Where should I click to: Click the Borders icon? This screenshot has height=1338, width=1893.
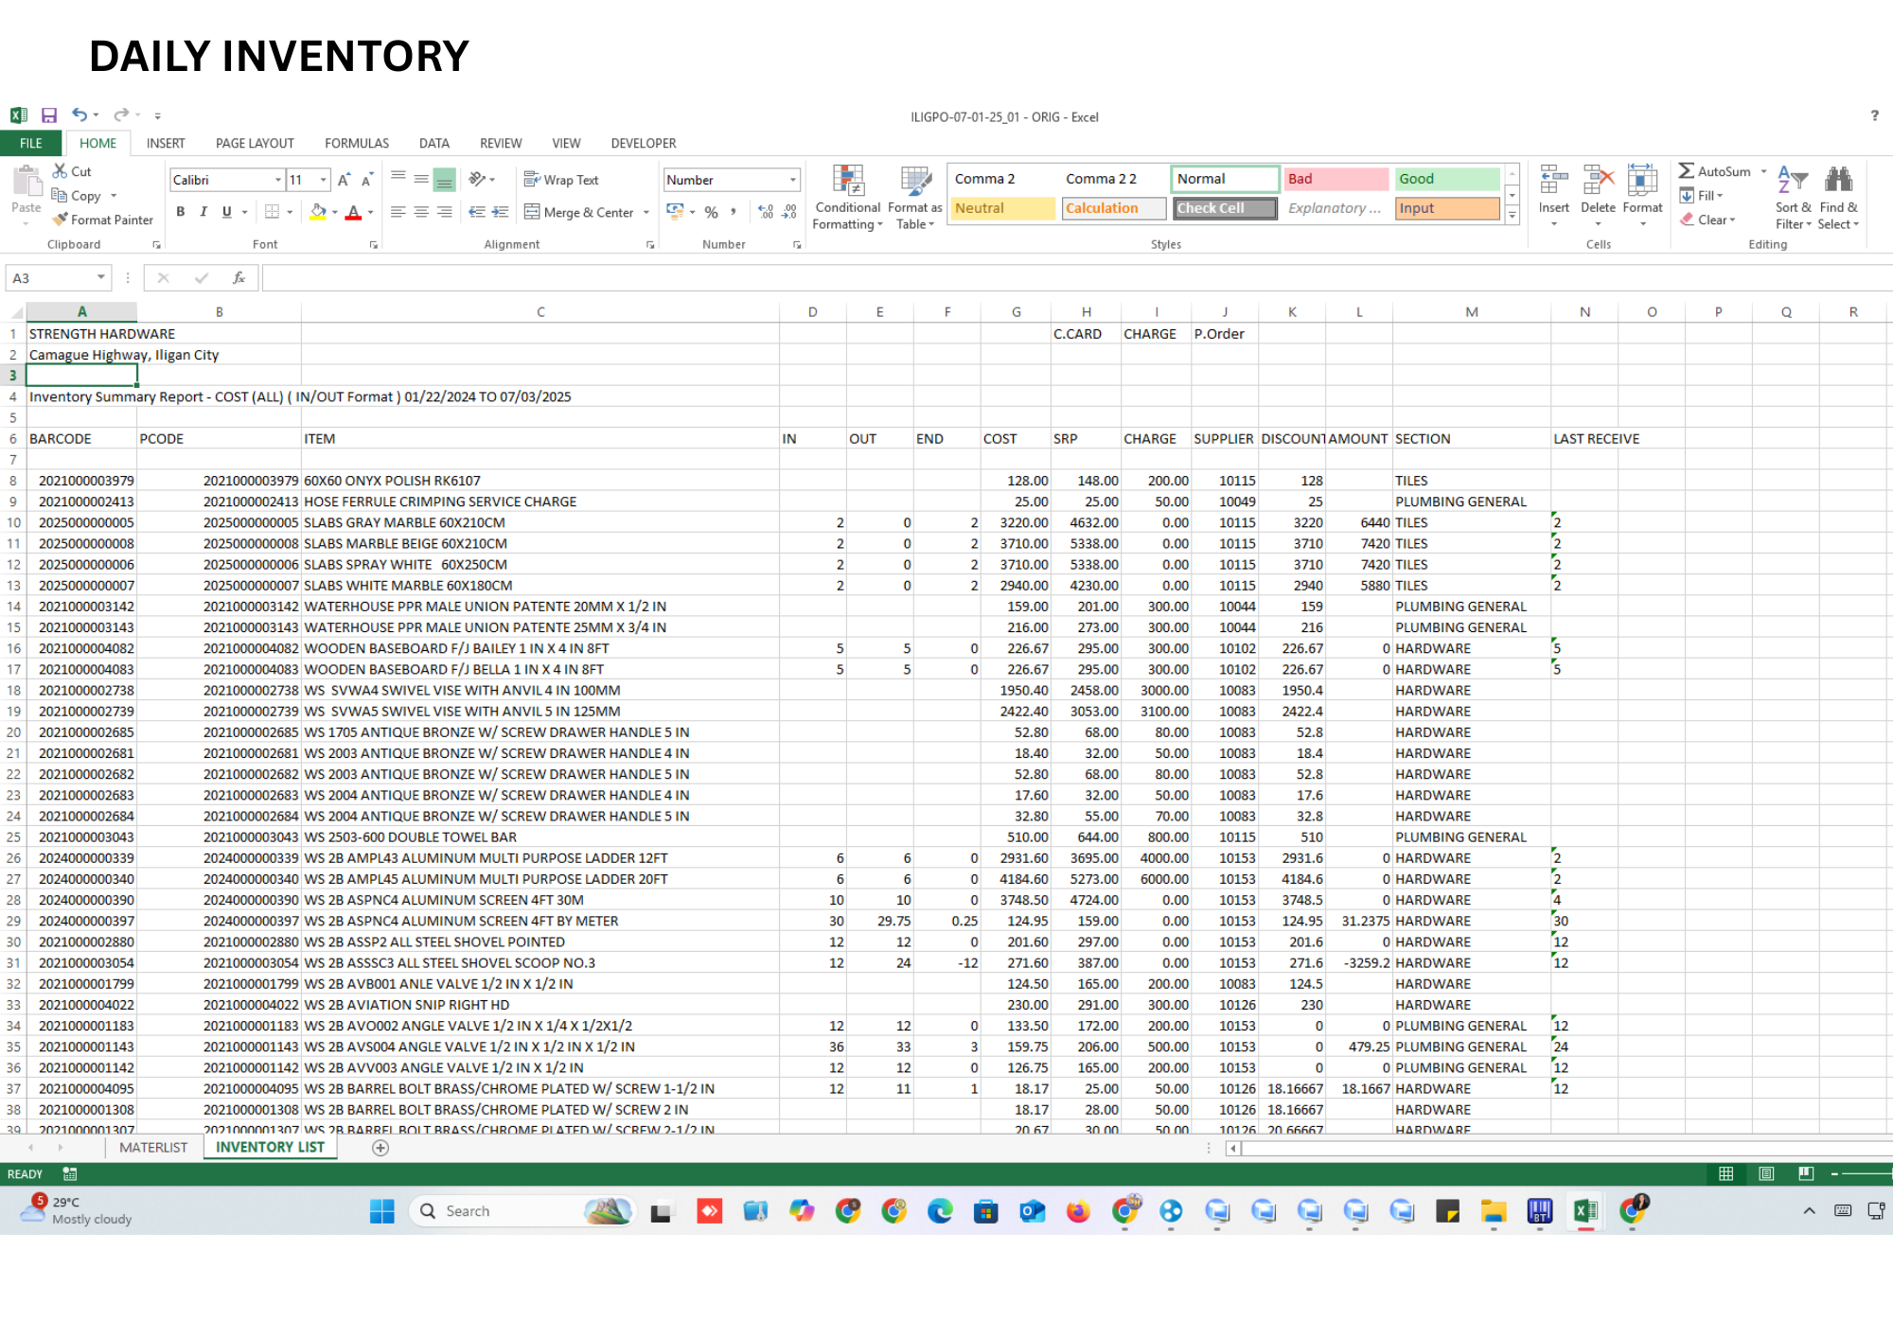coord(273,212)
